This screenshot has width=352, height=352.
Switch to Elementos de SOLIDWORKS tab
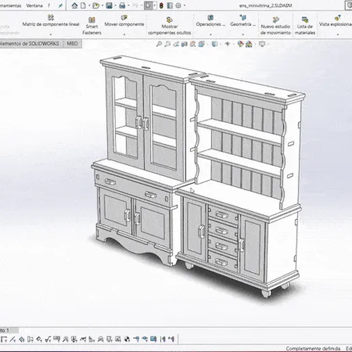(x=30, y=44)
